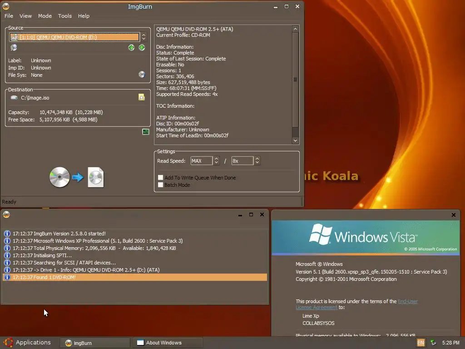
Task: Switch to About Windows taskbar button
Action: [x=167, y=343]
